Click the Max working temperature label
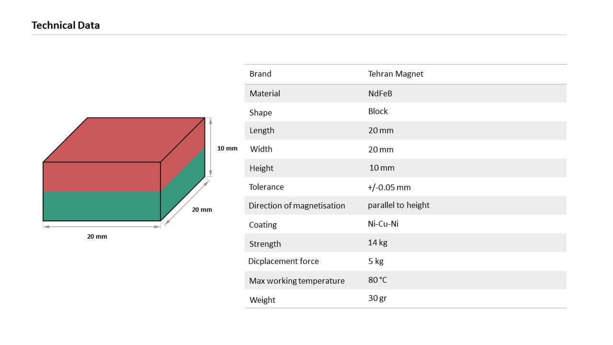 [x=297, y=281]
